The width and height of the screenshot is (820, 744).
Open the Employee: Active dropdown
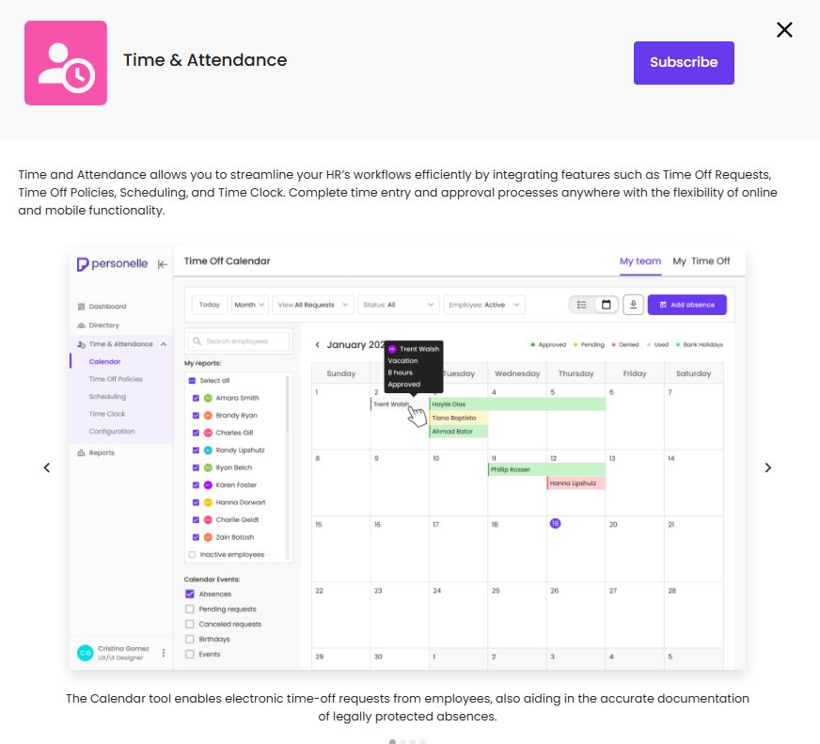coord(484,305)
